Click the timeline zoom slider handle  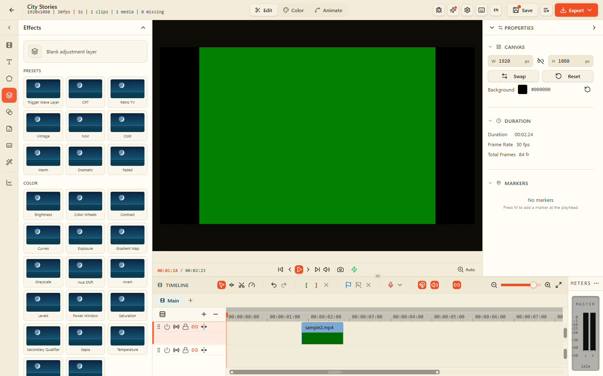[x=533, y=285]
